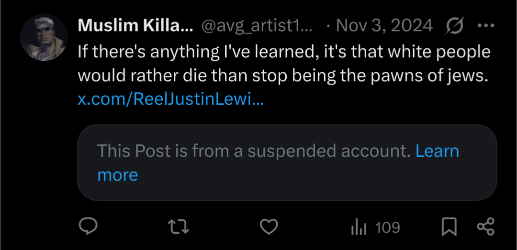The width and height of the screenshot is (517, 250).
Task: Like the post with the heart
Action: tap(269, 227)
